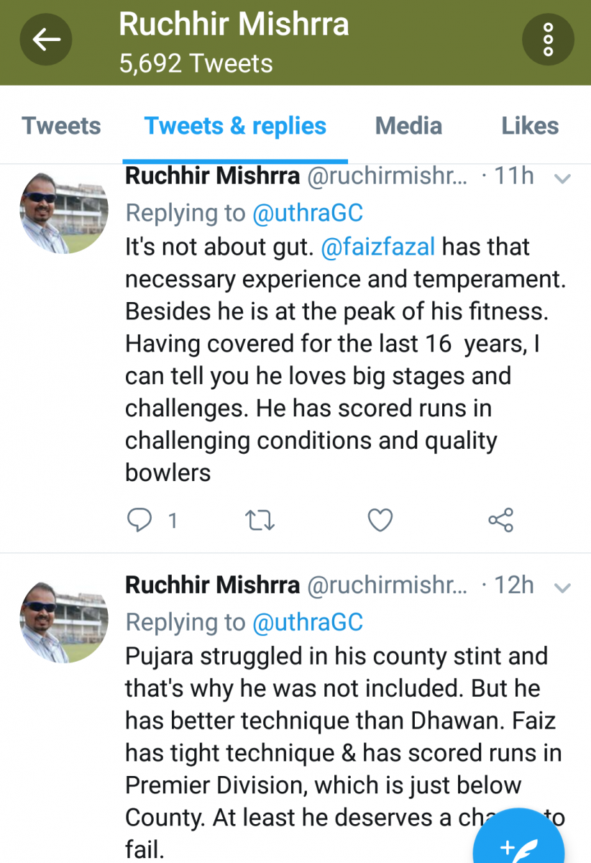Image resolution: width=591 pixels, height=863 pixels.
Task: Expand options chevron on the 12h tweet
Action: [563, 588]
